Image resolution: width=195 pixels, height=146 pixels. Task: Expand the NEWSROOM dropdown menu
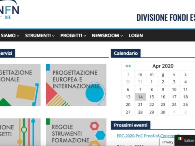click(x=107, y=36)
